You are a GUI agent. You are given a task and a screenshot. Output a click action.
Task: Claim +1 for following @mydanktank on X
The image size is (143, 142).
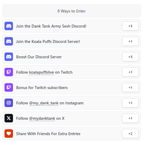[x=130, y=118]
